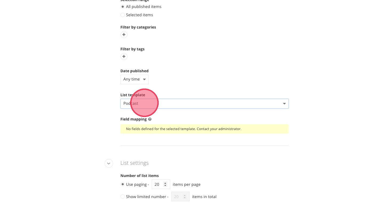Click the Filter by tags label

click(133, 49)
